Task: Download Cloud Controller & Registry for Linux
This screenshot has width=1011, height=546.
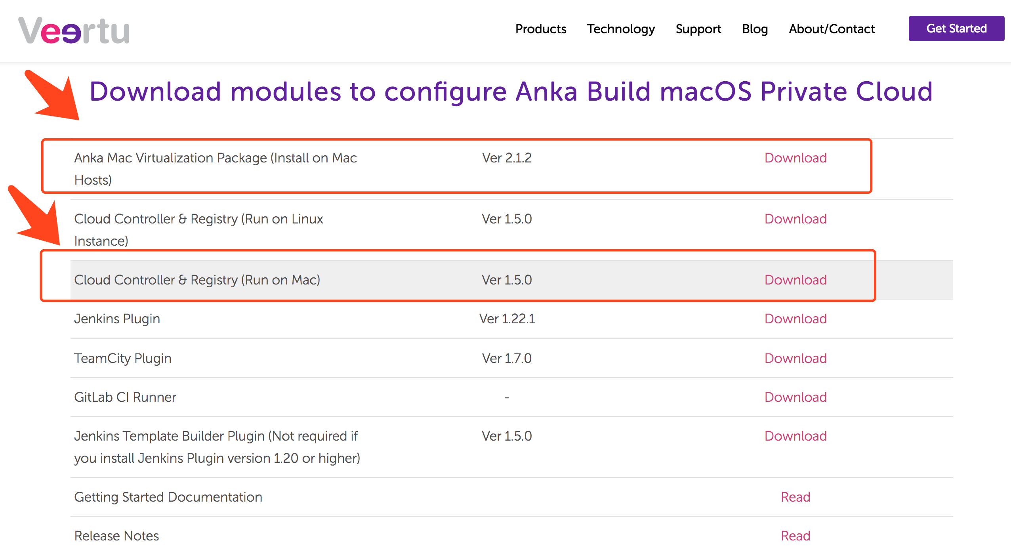Action: click(x=795, y=219)
